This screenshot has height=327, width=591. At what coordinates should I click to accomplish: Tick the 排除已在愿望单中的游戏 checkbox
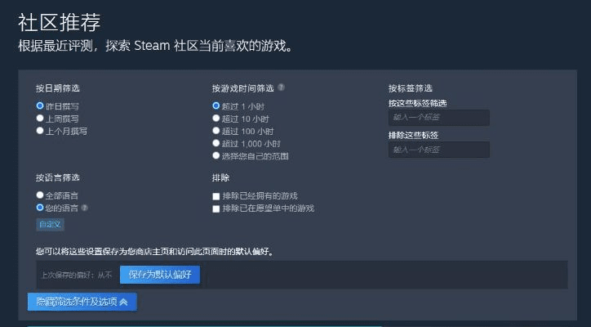click(x=216, y=208)
